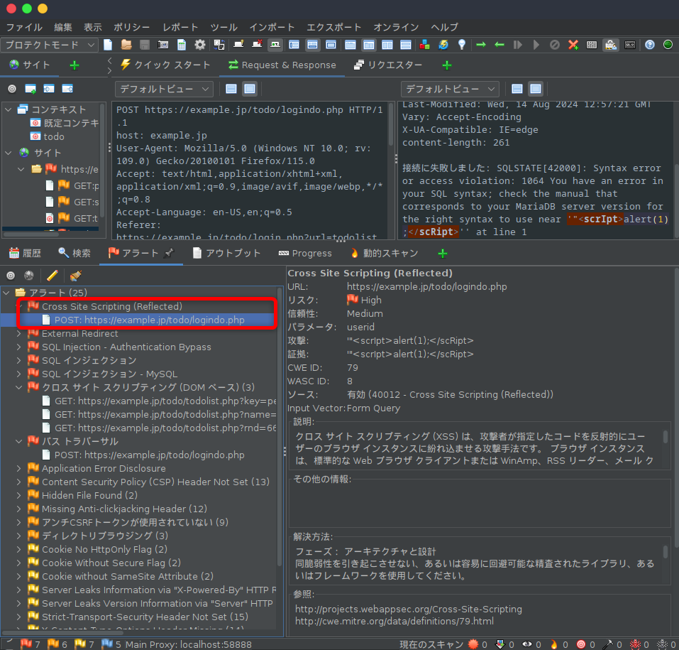
Task: Expand the Hidden File Found (2) node
Action: point(18,495)
